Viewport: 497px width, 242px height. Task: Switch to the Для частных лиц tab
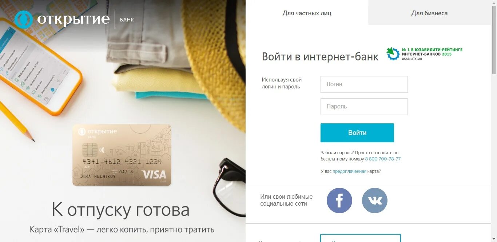tap(307, 13)
